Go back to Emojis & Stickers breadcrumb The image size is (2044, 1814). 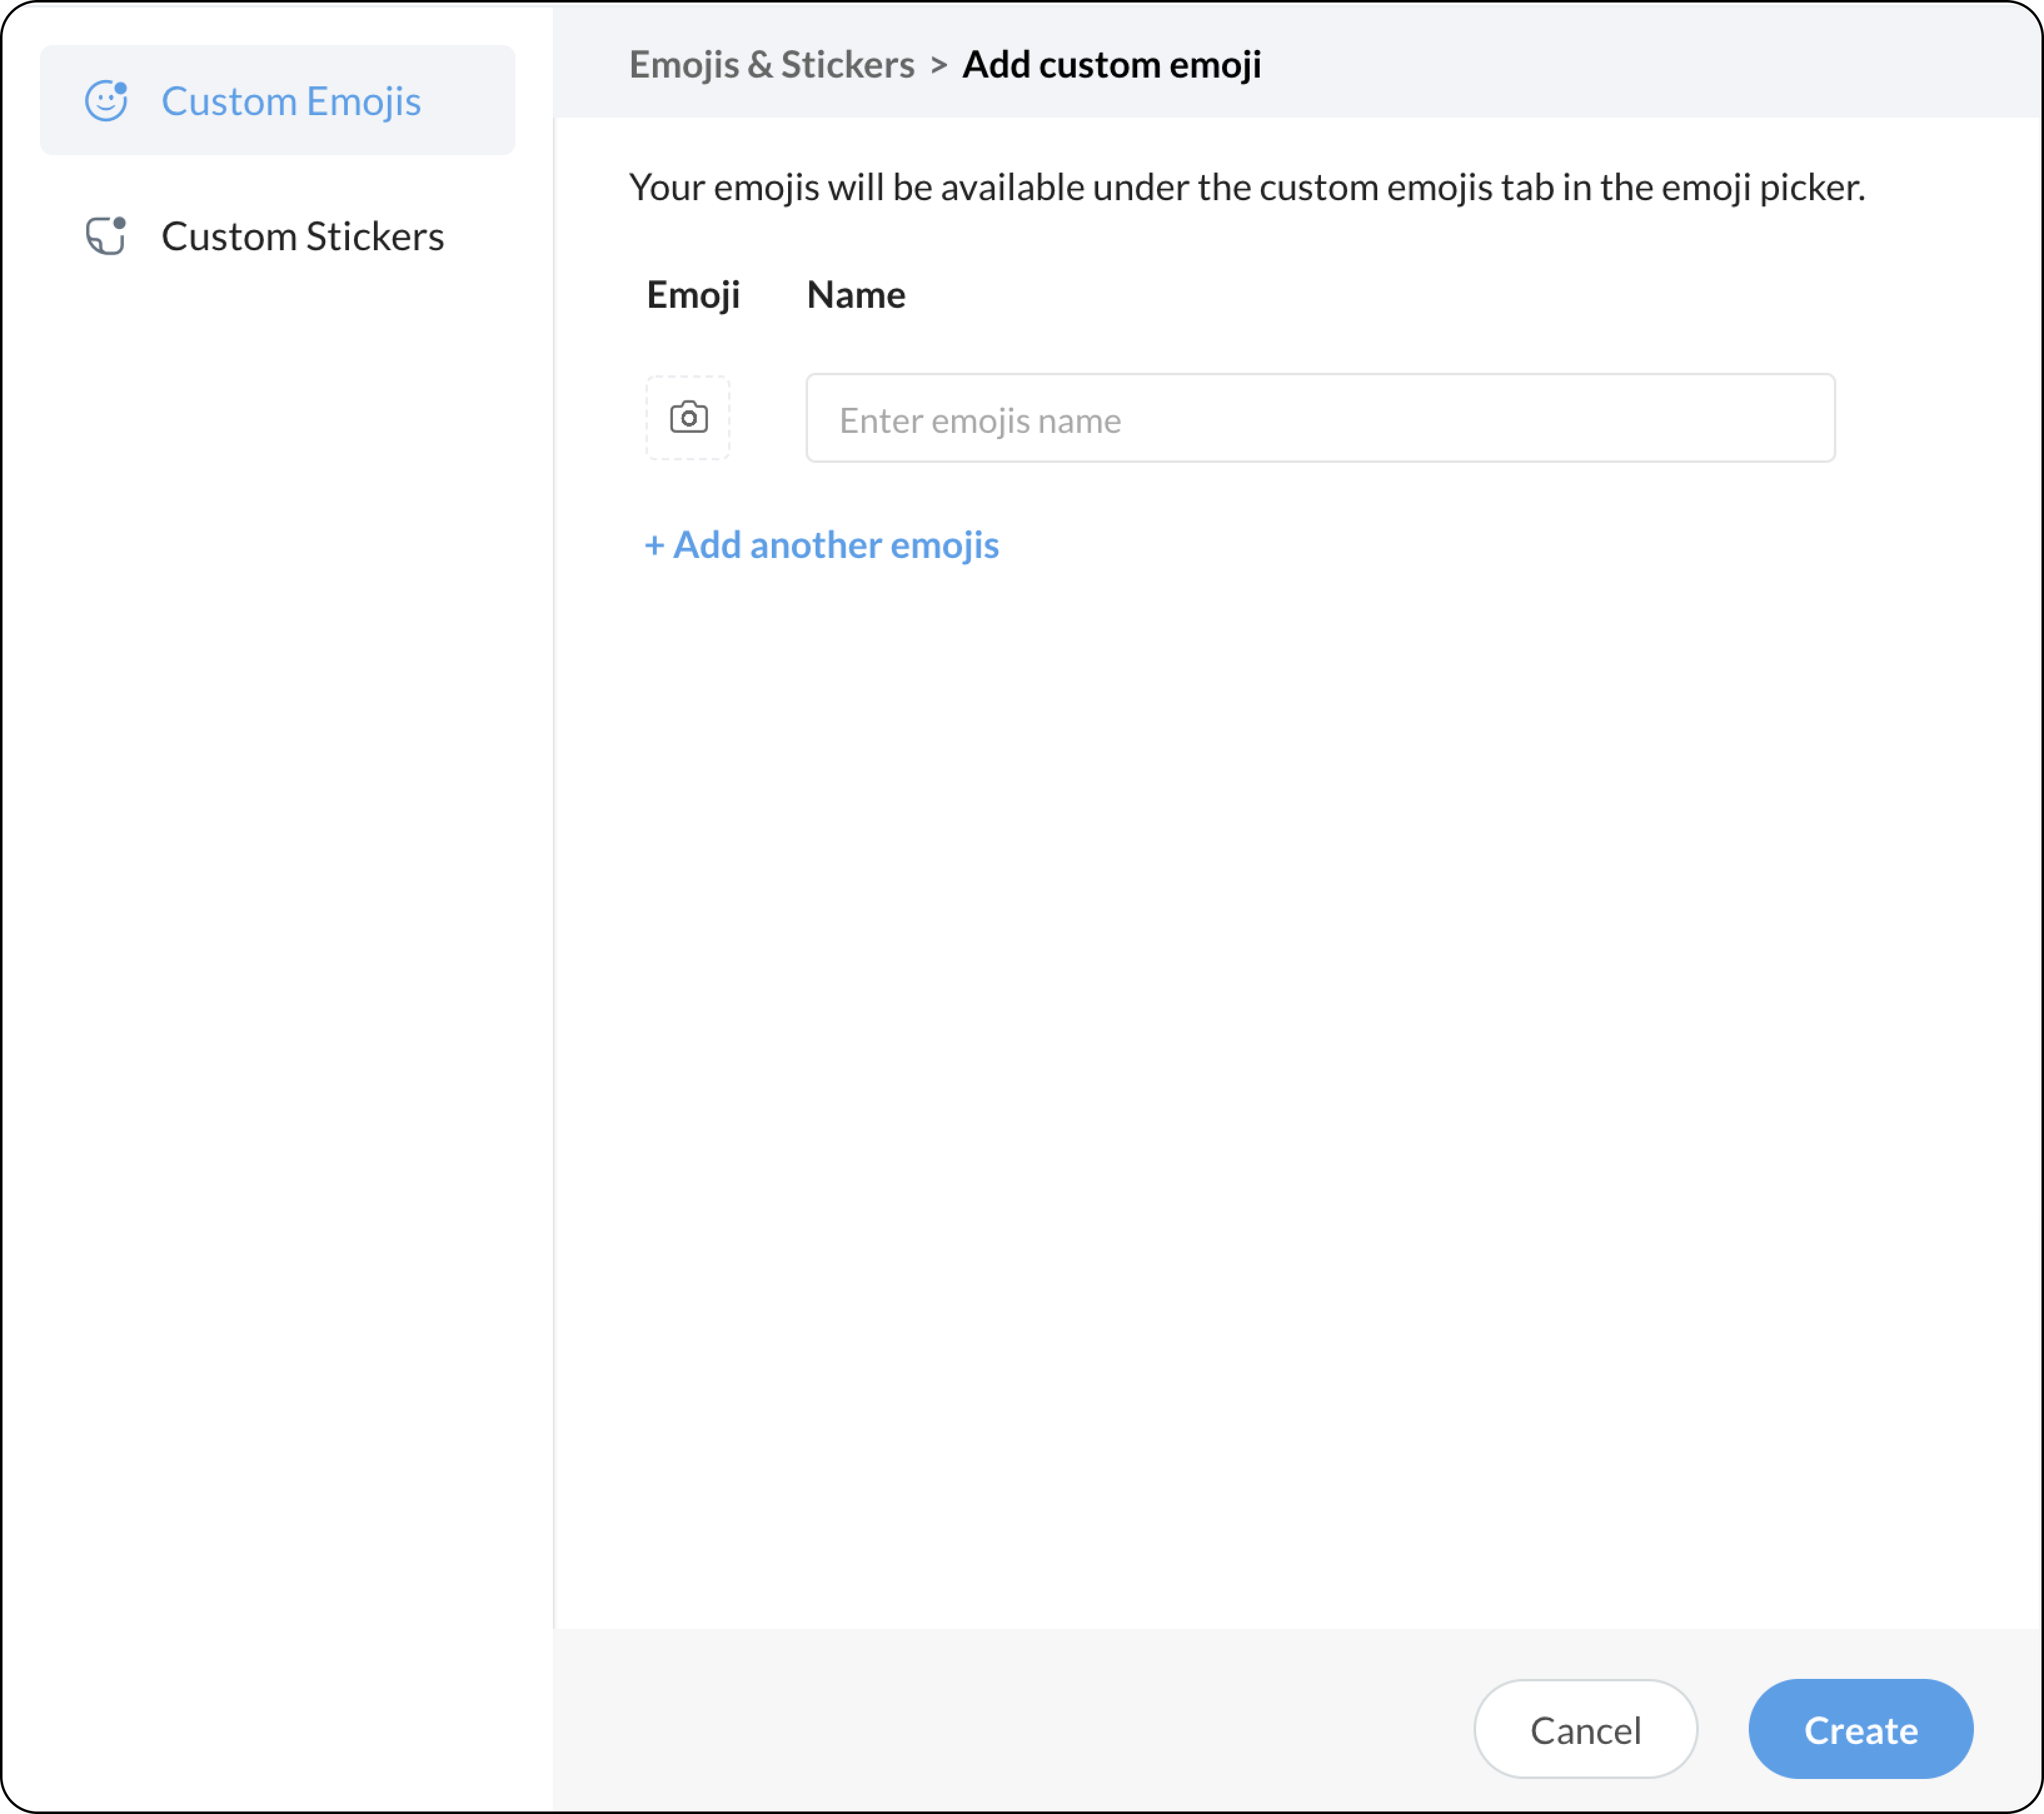point(771,65)
